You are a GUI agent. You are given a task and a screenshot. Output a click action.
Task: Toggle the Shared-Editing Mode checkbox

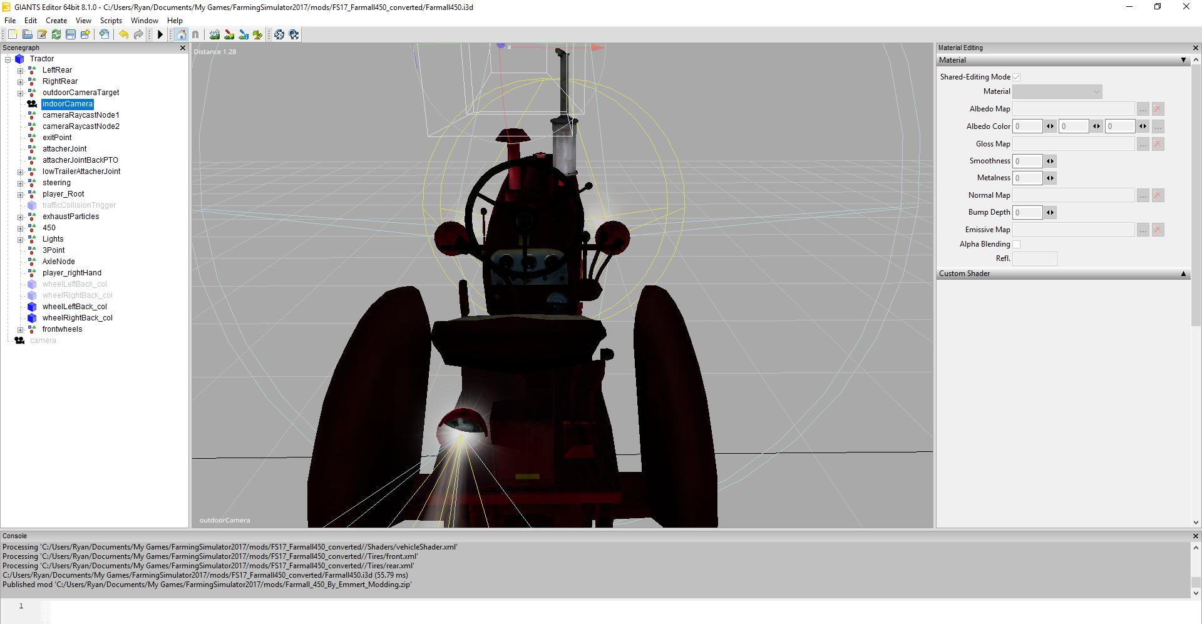(1016, 77)
